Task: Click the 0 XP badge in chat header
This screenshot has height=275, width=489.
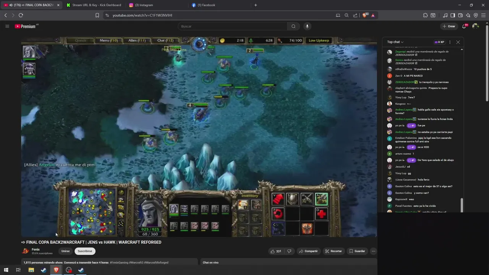Action: coord(439,42)
